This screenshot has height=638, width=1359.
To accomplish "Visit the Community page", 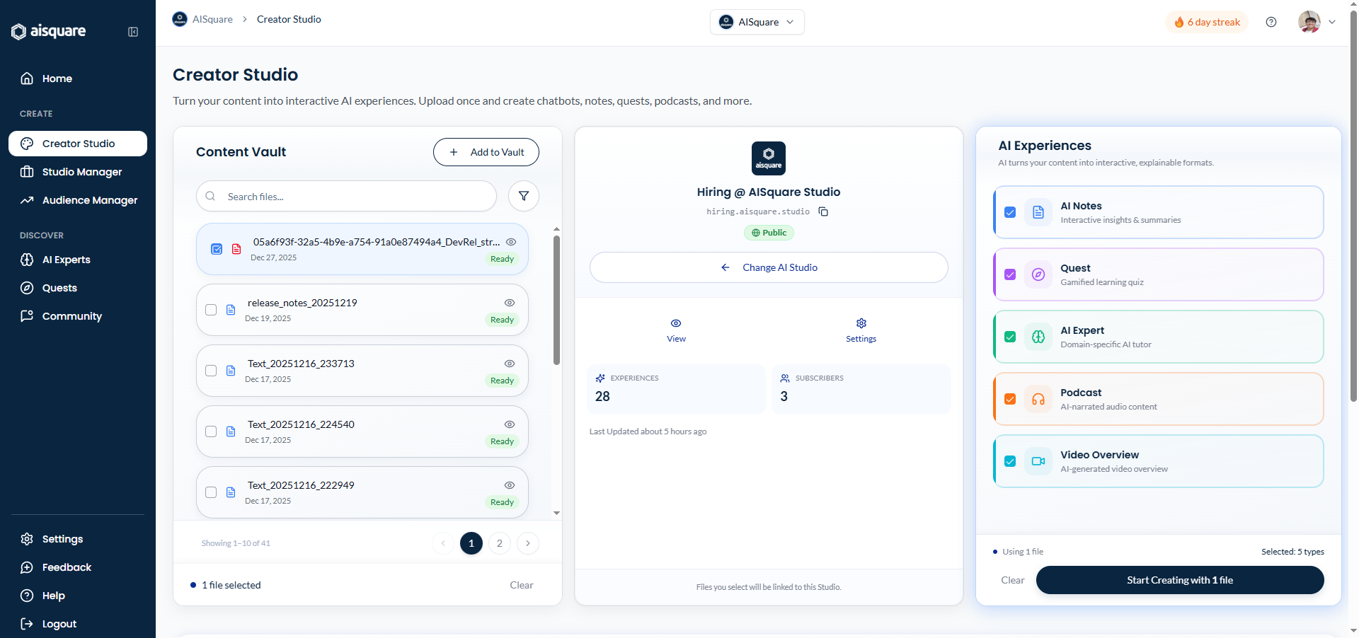I will click(x=71, y=315).
